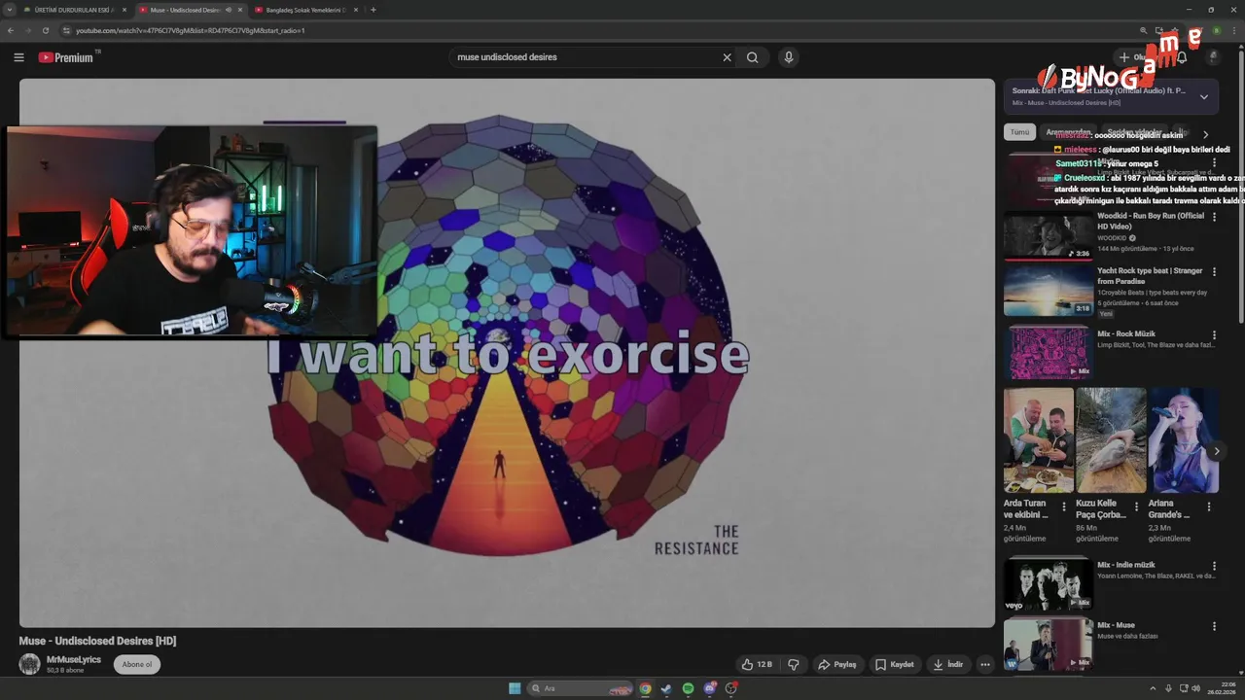Open Windows Start menu

515,688
